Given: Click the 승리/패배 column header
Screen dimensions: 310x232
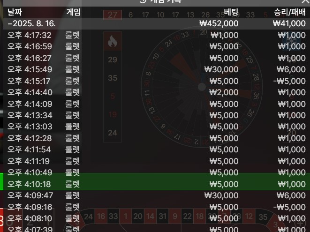Looking at the screenshot, I should click(x=290, y=12).
